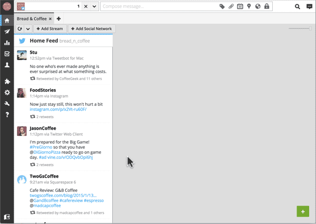Image resolution: width=316 pixels, height=224 pixels.
Task: Click retweet icon under FoodStories tweet
Action: click(x=33, y=116)
